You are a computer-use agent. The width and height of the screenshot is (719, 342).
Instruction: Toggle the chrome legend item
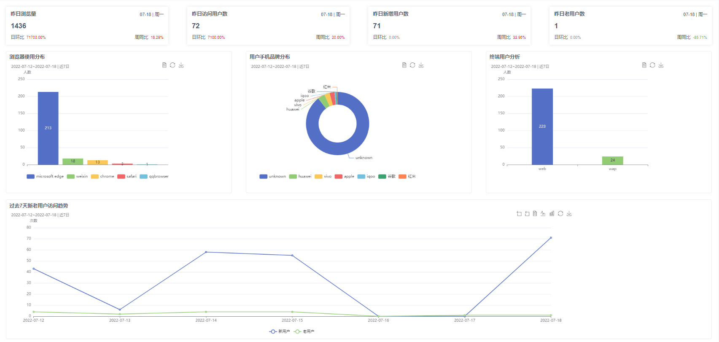coord(102,176)
